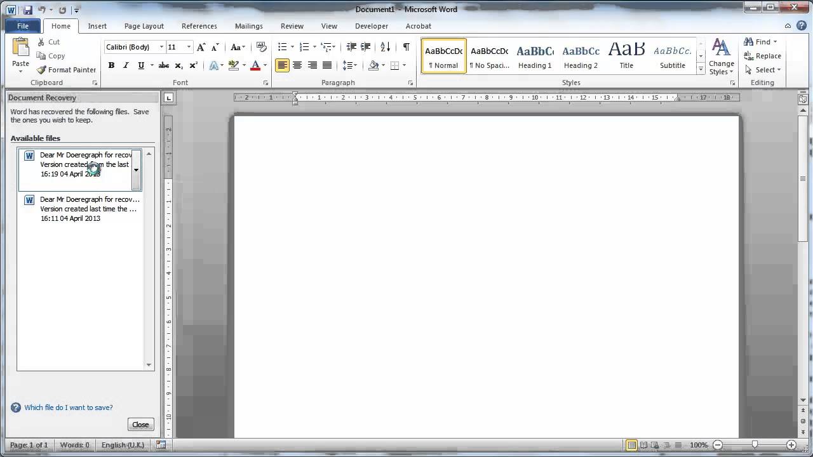Click the Bullets list icon

pyautogui.click(x=283, y=47)
